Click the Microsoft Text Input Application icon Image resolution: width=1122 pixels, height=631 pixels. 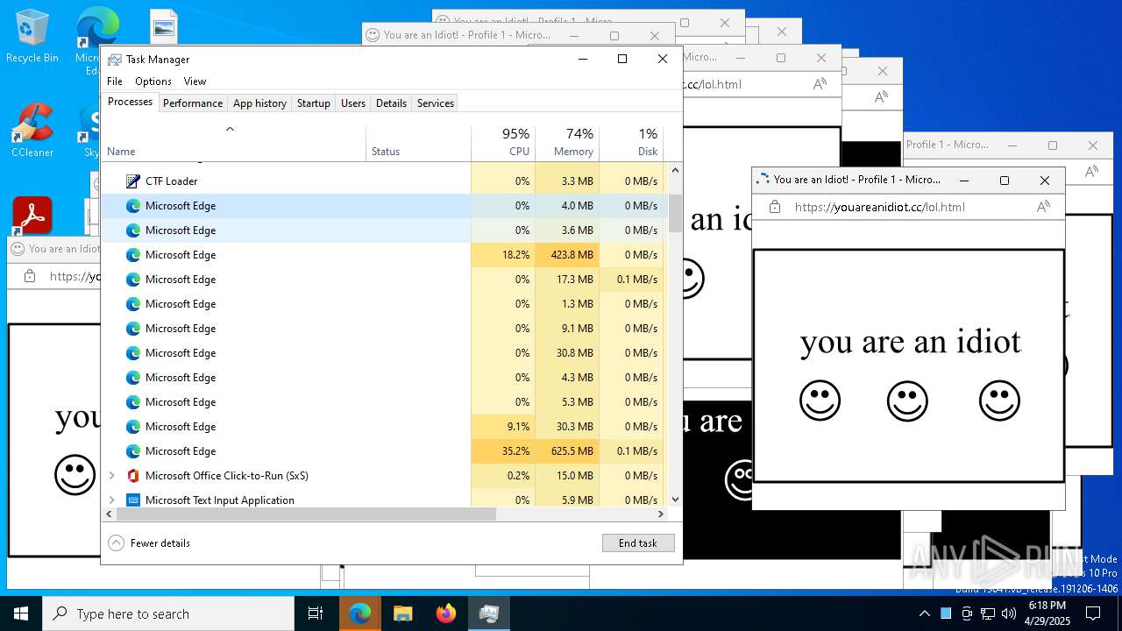point(133,500)
